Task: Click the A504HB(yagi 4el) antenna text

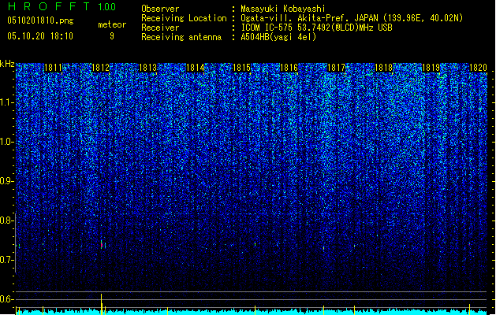Action: 278,37
